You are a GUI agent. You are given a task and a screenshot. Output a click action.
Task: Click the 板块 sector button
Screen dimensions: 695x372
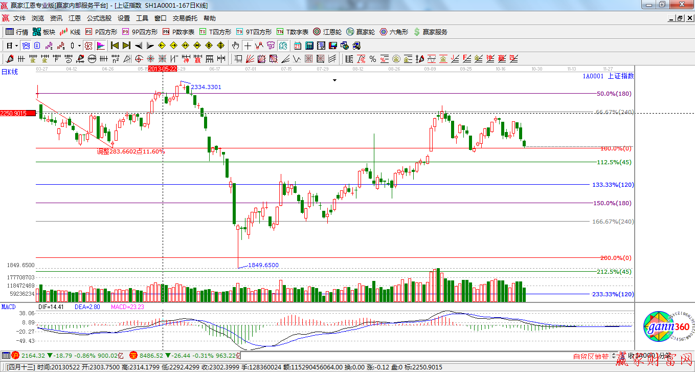click(43, 32)
